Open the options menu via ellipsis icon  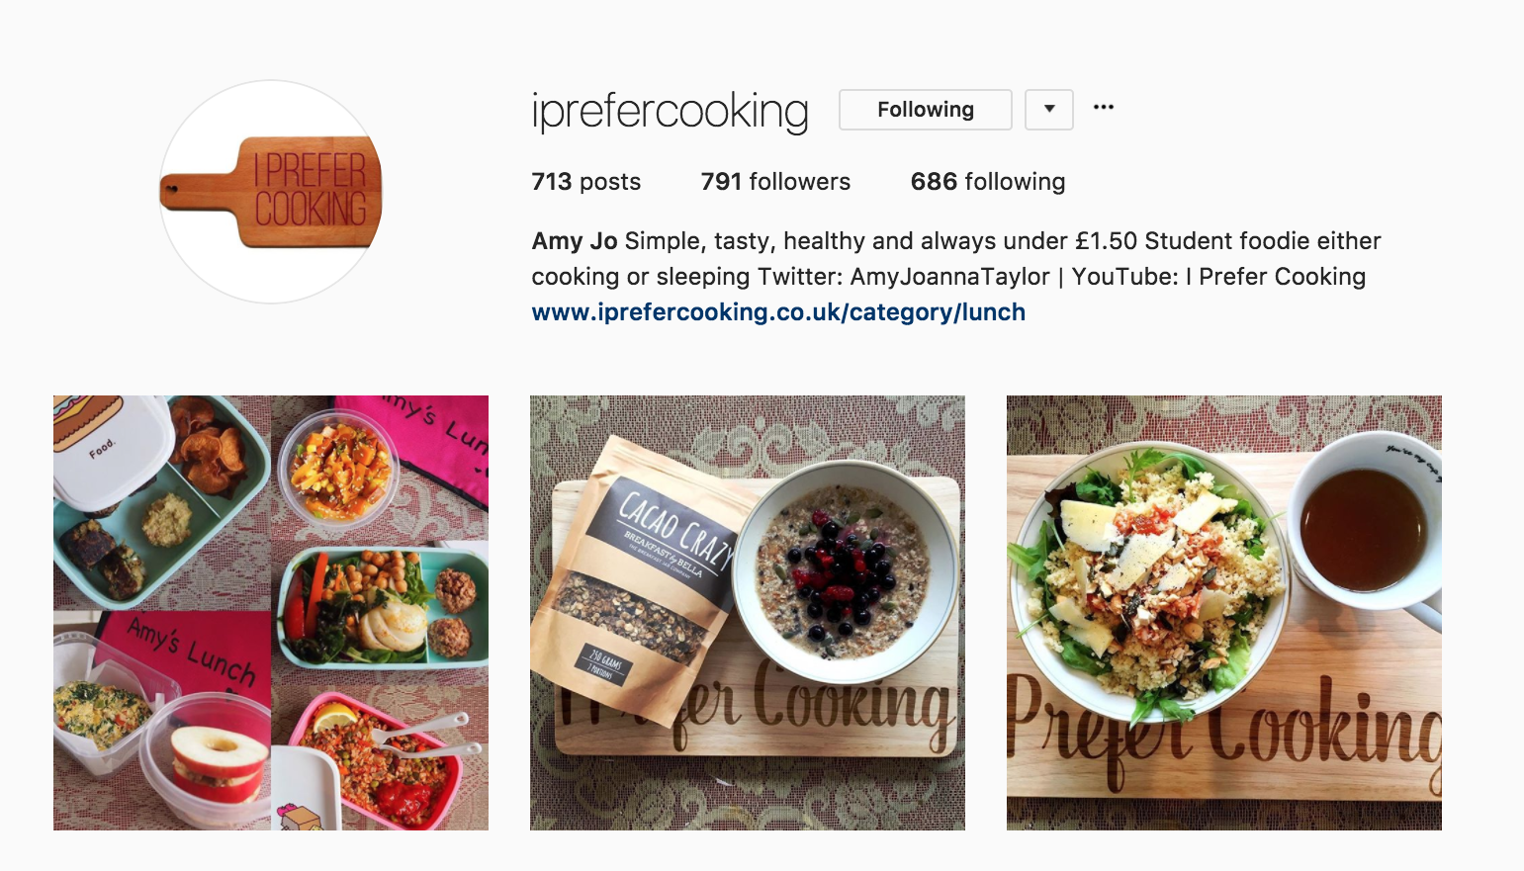click(x=1104, y=107)
